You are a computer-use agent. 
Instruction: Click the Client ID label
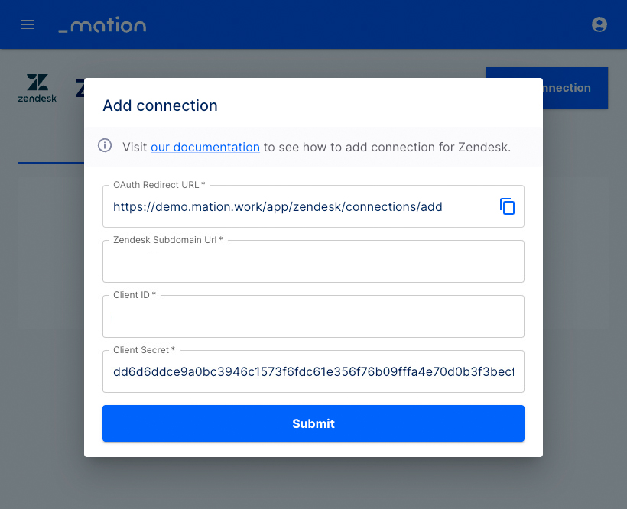pos(135,295)
